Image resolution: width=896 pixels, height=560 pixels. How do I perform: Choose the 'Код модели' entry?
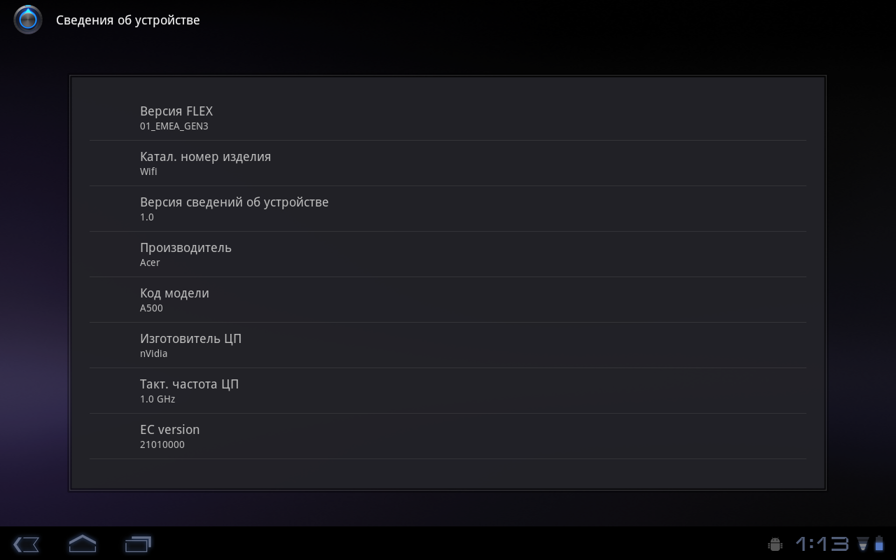point(448,300)
